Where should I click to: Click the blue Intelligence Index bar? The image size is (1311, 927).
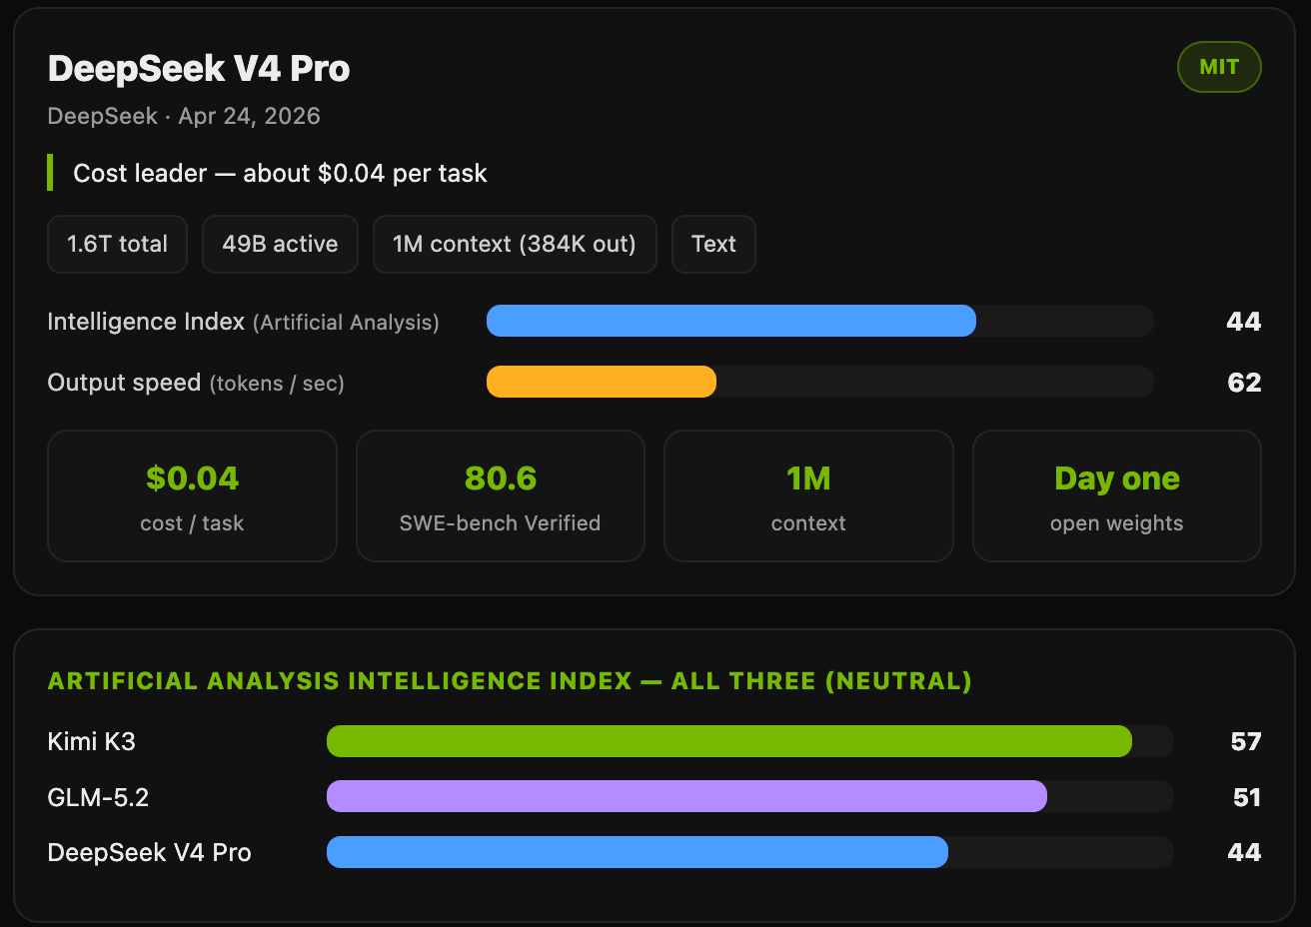pos(731,321)
